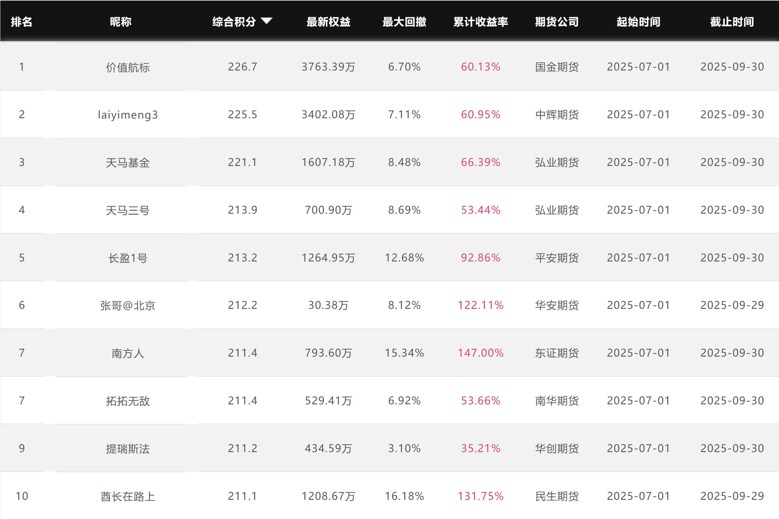Open the nickname 长盈1号
Image resolution: width=779 pixels, height=519 pixels.
pyautogui.click(x=128, y=258)
